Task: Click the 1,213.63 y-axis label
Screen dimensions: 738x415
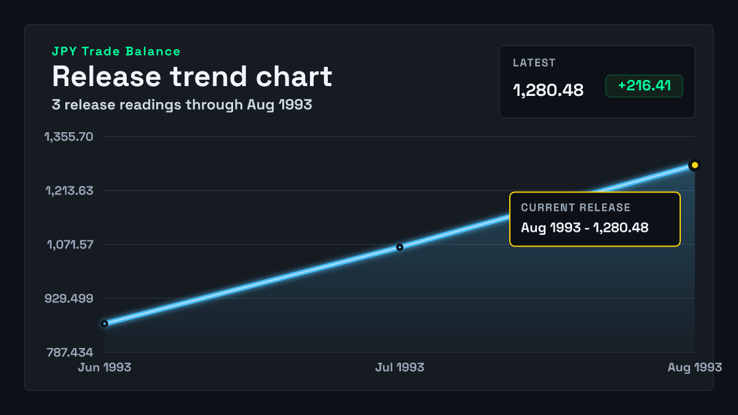Action: tap(69, 190)
